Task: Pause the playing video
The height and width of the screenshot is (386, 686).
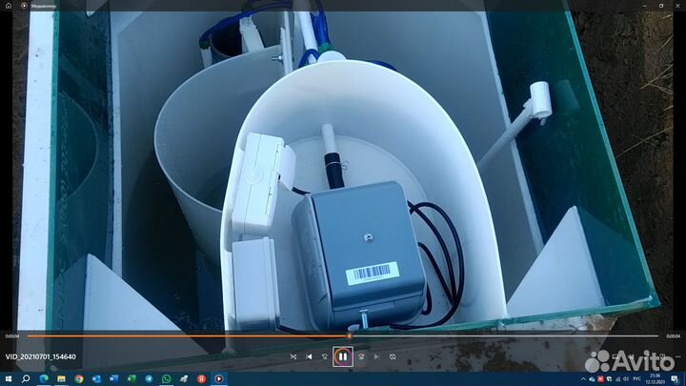Action: [342, 356]
